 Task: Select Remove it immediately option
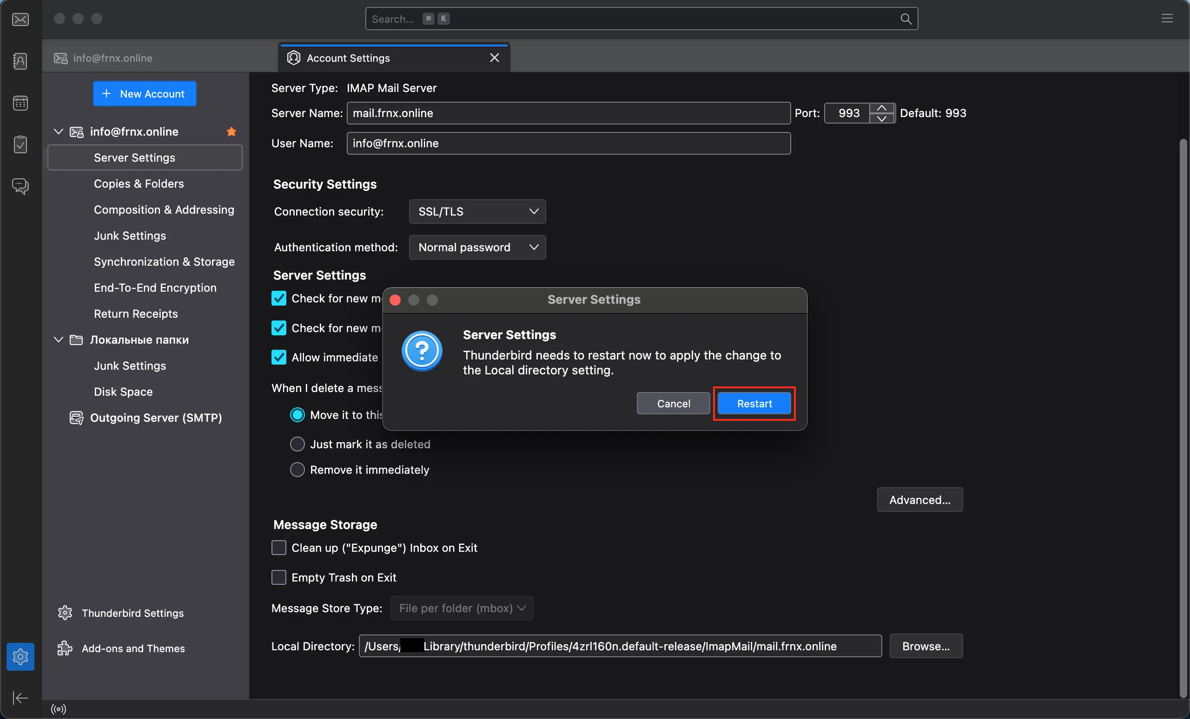pos(297,470)
